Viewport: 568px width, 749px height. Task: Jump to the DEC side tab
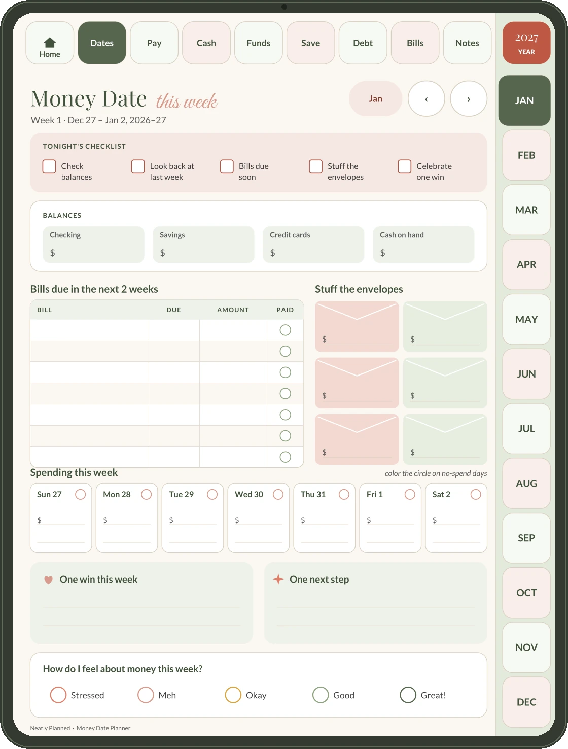526,702
